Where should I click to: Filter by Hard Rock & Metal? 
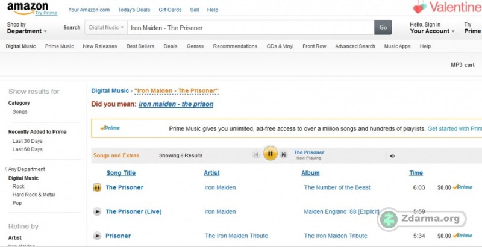(34, 195)
